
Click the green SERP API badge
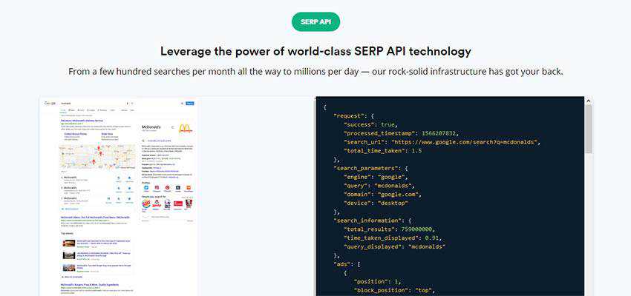[315, 21]
